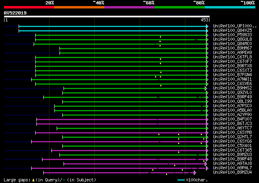Image resolution: width=259 pixels, height=183 pixels.
Task: Click the 'Large gaps:' legend text
Action: click(17, 180)
